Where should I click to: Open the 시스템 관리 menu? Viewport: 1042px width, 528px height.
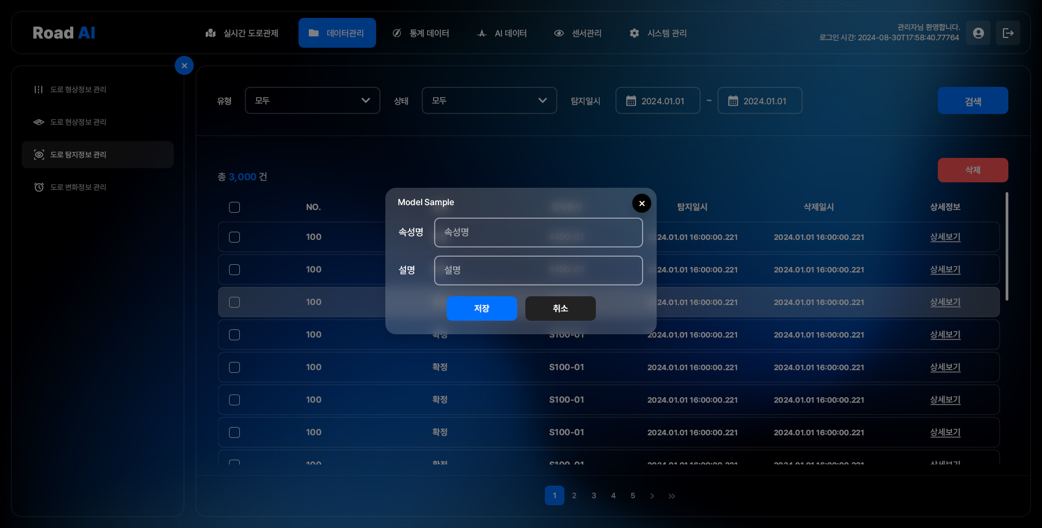coord(658,33)
